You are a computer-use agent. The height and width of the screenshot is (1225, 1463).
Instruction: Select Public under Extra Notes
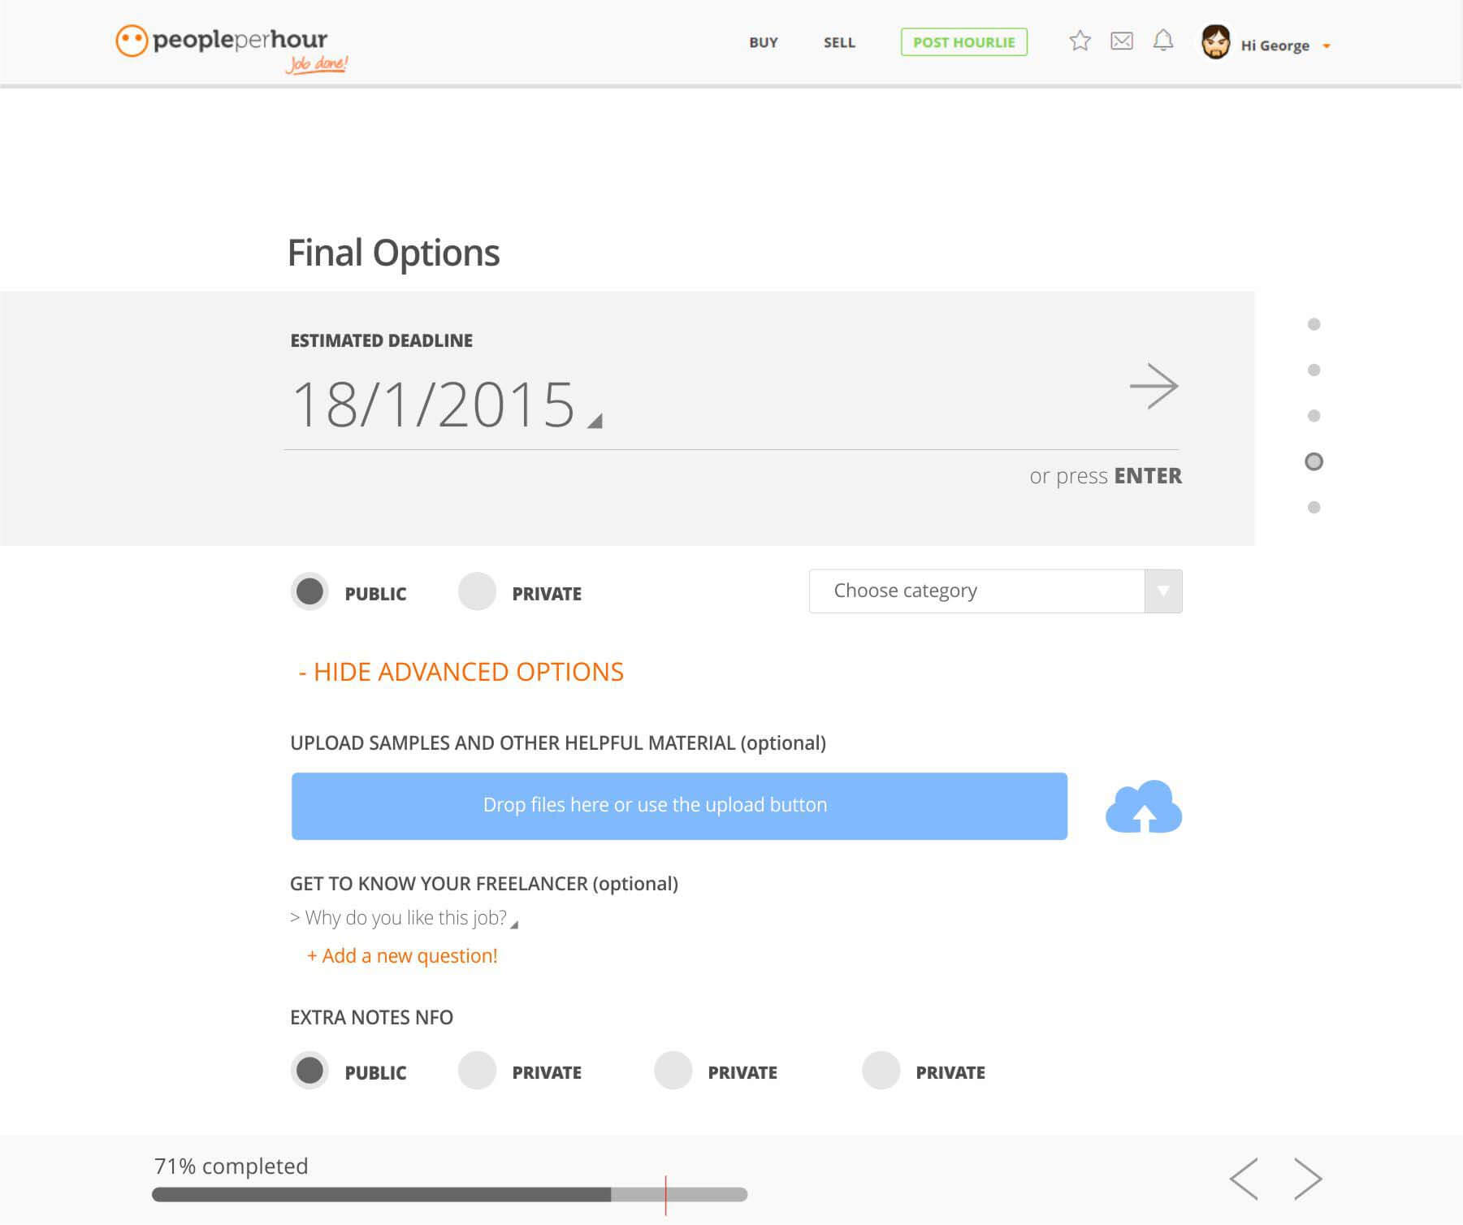(x=309, y=1071)
